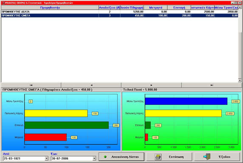Screen dimensions: 243x163
Task: Click Απεικόνιση Λίστας button
Action: [x=121, y=157]
